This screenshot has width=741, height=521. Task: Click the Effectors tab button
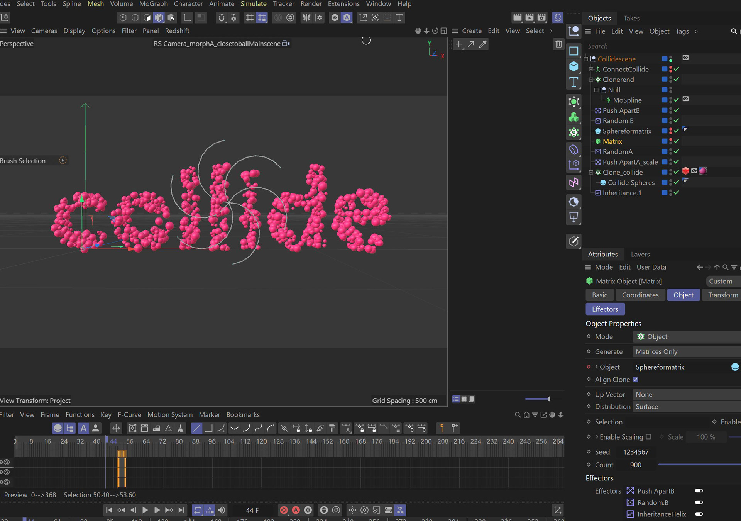(x=605, y=309)
